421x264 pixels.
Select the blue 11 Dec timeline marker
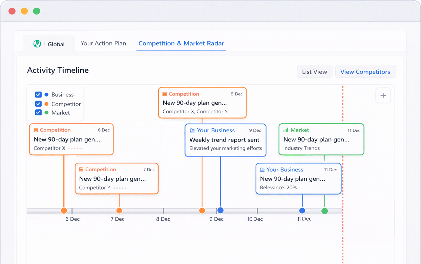(x=302, y=210)
